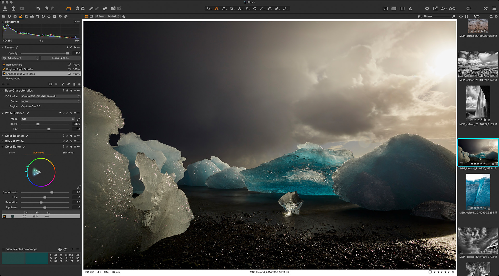Switch to the Basic color editor tab
This screenshot has width=499, height=276.
(x=12, y=153)
